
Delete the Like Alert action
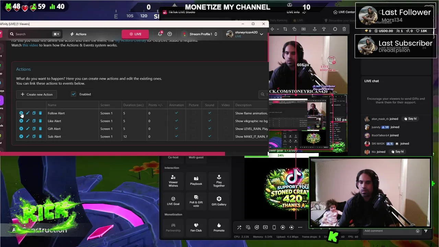[x=40, y=121]
